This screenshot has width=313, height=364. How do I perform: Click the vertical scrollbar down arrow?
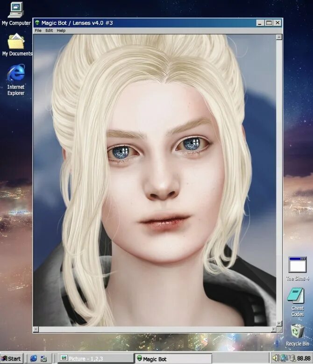279,323
